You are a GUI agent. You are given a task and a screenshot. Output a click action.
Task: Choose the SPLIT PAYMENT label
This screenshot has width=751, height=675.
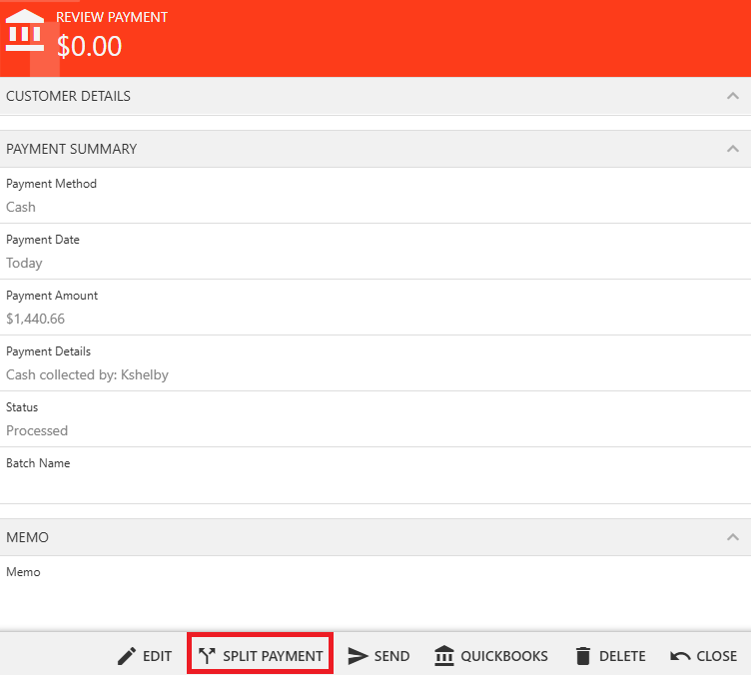tap(273, 656)
